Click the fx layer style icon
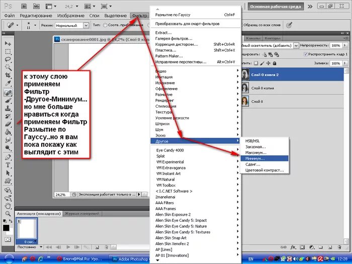Viewport: 352px width, 264px height. point(293,247)
